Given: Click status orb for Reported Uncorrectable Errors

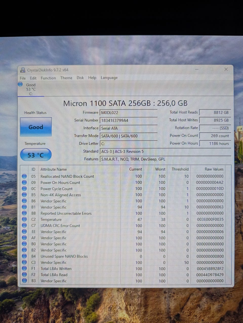Looking at the screenshot, I should (x=24, y=213).
